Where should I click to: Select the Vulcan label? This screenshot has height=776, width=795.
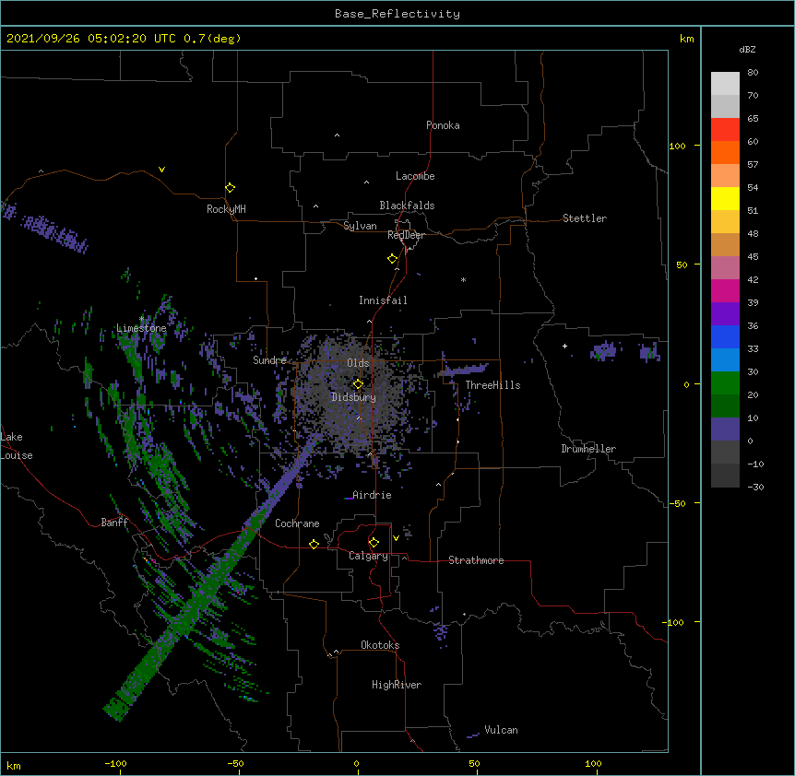(501, 730)
